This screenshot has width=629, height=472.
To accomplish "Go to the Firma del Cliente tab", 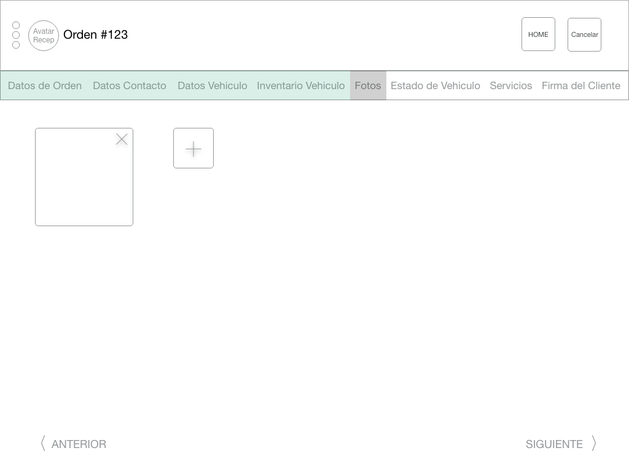I will click(x=581, y=85).
